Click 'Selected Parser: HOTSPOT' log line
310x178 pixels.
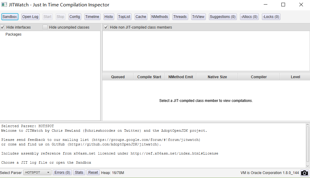coord(27,126)
